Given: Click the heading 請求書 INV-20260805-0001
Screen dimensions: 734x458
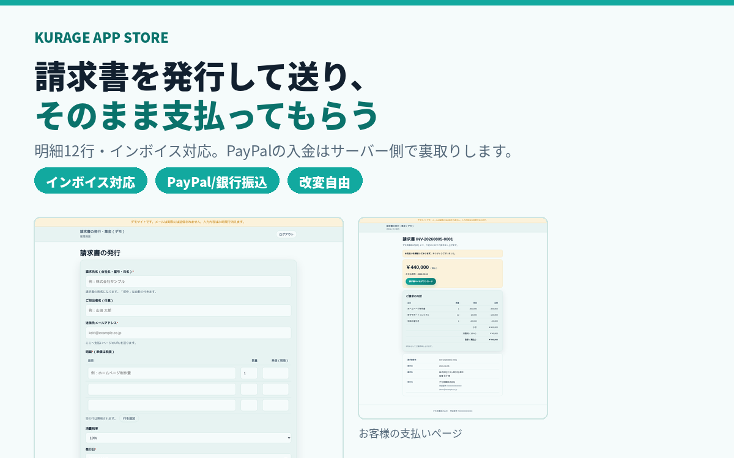Looking at the screenshot, I should [x=428, y=239].
